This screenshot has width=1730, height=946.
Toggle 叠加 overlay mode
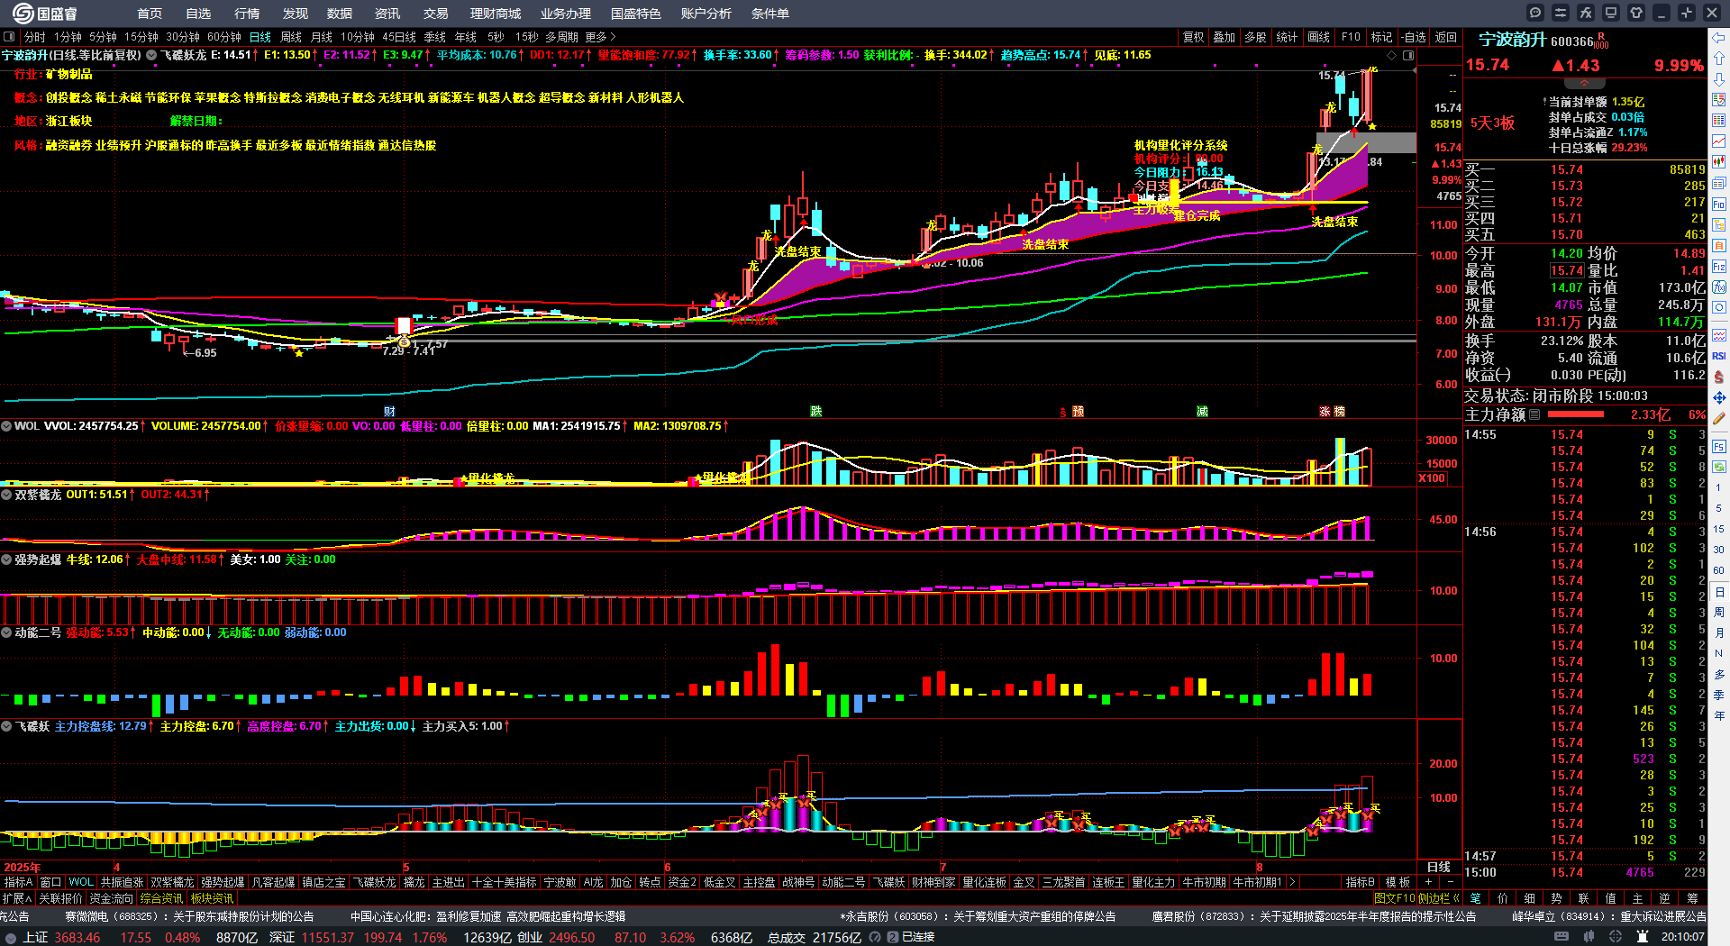click(x=1225, y=37)
